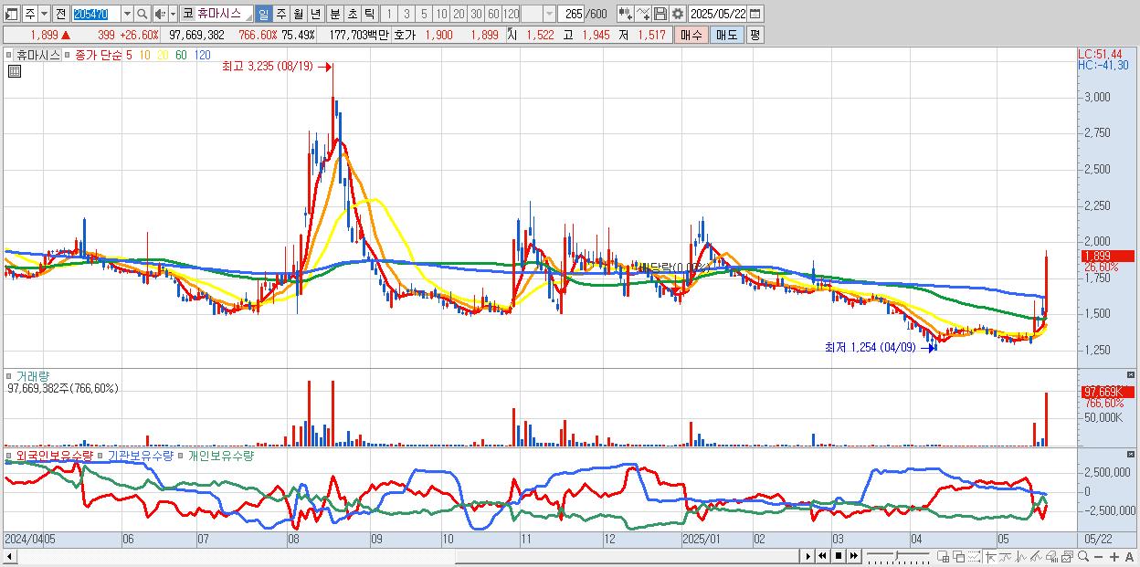Click the 매도 sell button

coord(726,35)
